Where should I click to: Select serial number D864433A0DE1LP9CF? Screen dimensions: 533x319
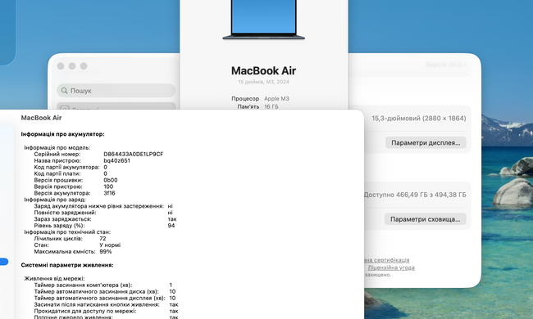click(134, 154)
